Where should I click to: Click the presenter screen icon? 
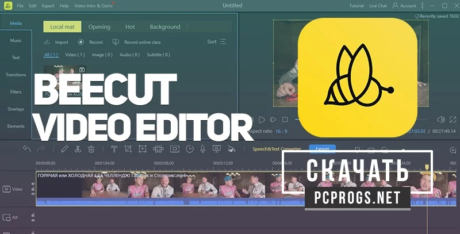pyautogui.click(x=217, y=149)
